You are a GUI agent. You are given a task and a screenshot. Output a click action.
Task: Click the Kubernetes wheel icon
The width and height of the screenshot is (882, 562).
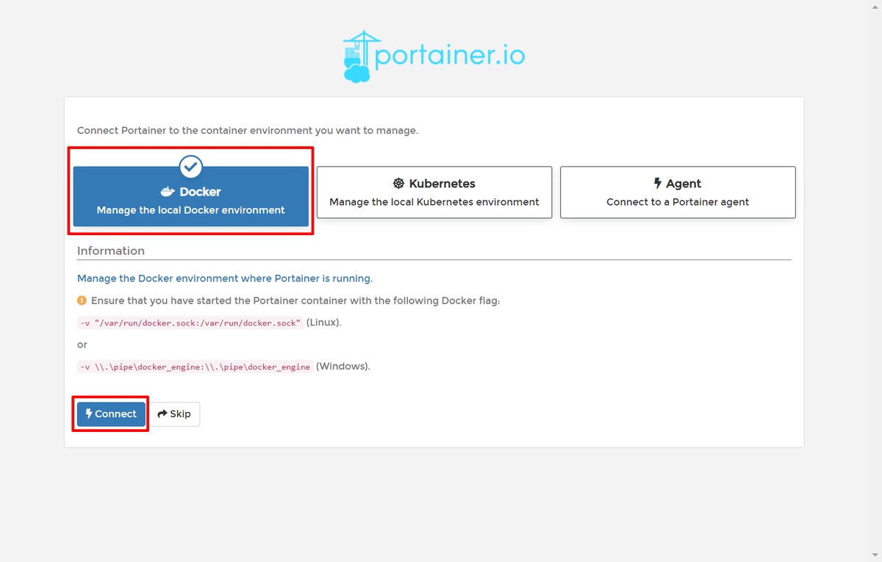[x=399, y=184]
